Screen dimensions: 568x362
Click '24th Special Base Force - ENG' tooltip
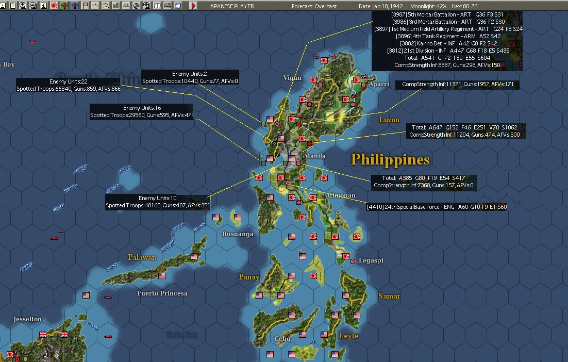pyautogui.click(x=437, y=207)
